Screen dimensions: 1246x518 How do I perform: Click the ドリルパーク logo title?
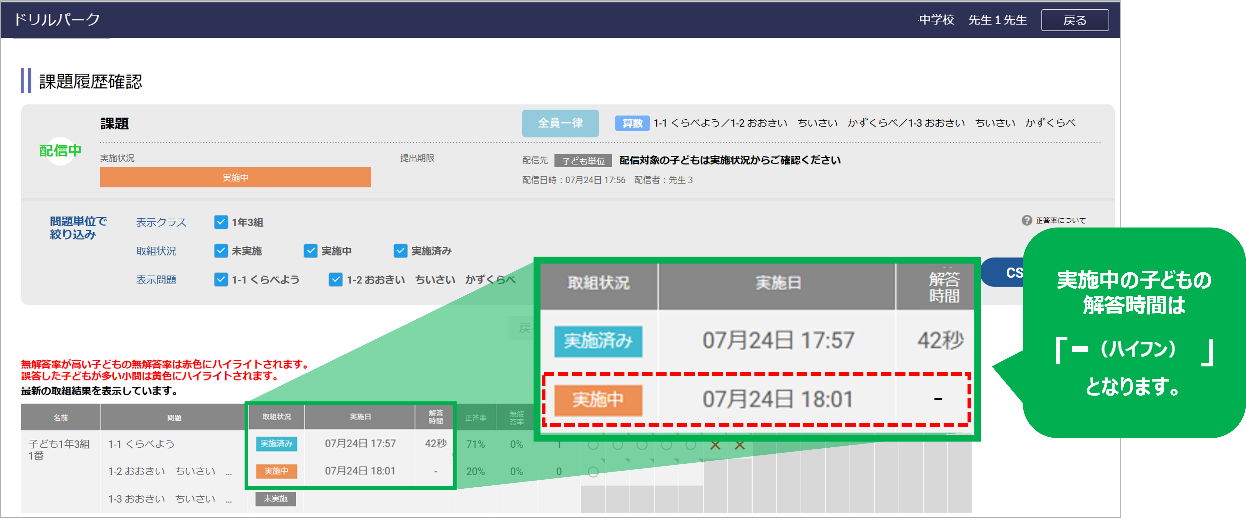(57, 19)
